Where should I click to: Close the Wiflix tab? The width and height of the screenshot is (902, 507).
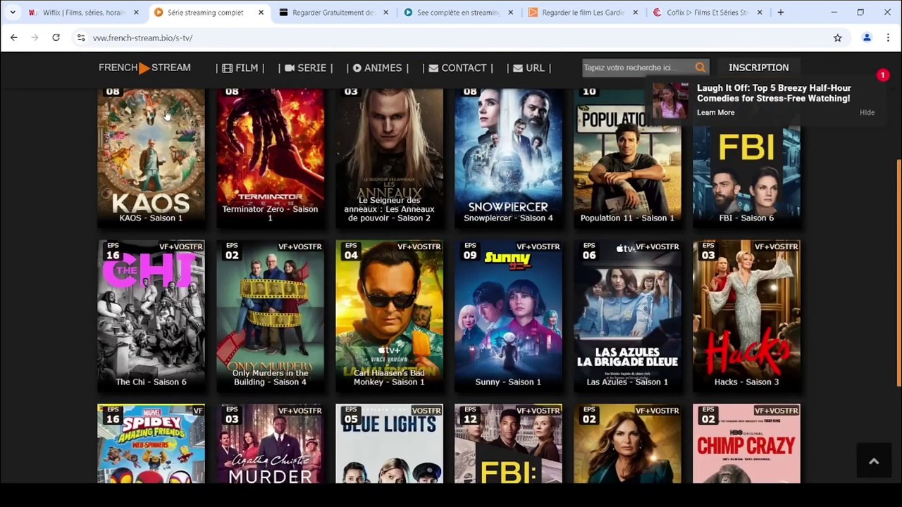(x=136, y=12)
